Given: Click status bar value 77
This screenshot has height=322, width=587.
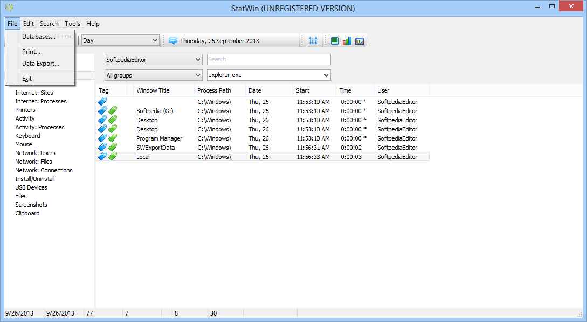Looking at the screenshot, I should 89,313.
